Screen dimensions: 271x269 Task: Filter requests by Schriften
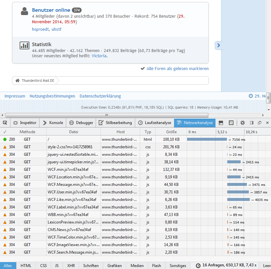[x=91, y=265]
